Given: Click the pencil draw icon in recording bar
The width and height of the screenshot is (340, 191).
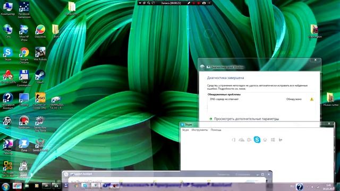Looking at the screenshot, I should 189,3.
